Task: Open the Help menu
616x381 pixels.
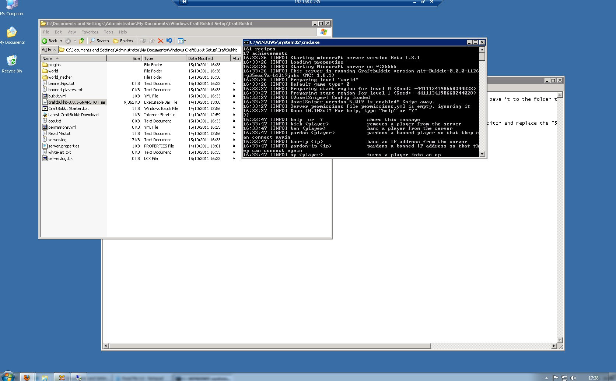Action: tap(123, 32)
